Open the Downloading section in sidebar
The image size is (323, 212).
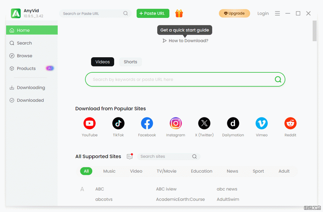tap(31, 88)
